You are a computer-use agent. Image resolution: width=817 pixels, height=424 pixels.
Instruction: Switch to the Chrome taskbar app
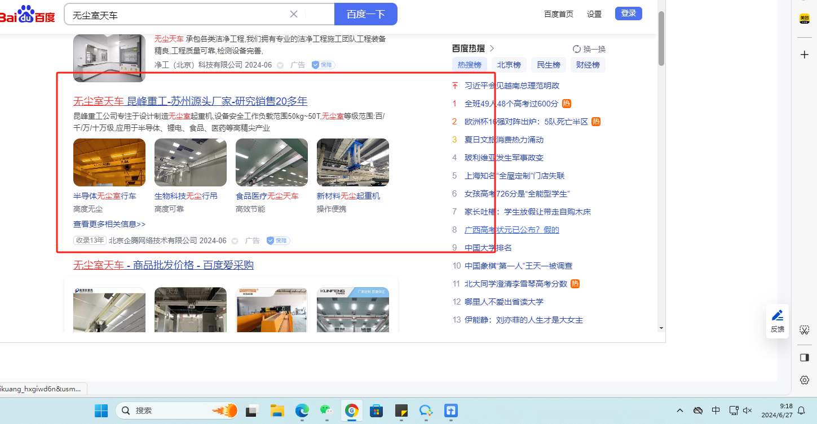point(352,410)
